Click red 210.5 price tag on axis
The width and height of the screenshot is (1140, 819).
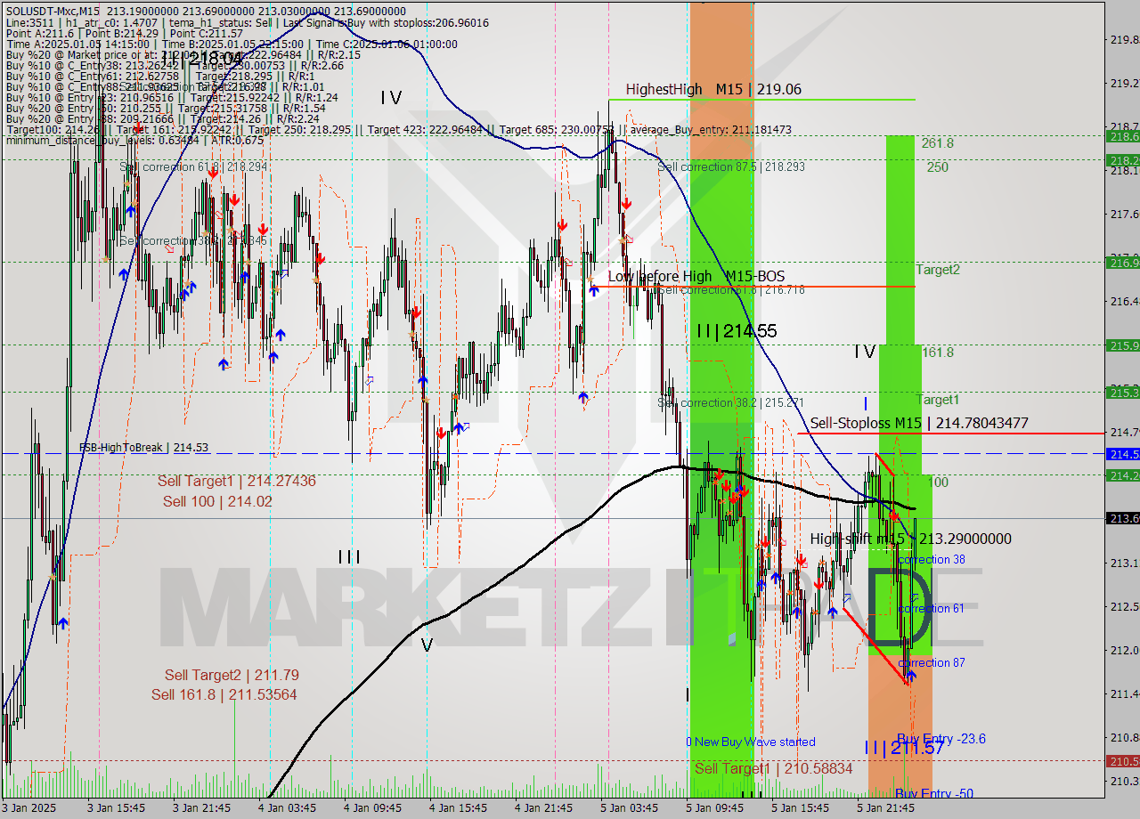click(x=1122, y=761)
